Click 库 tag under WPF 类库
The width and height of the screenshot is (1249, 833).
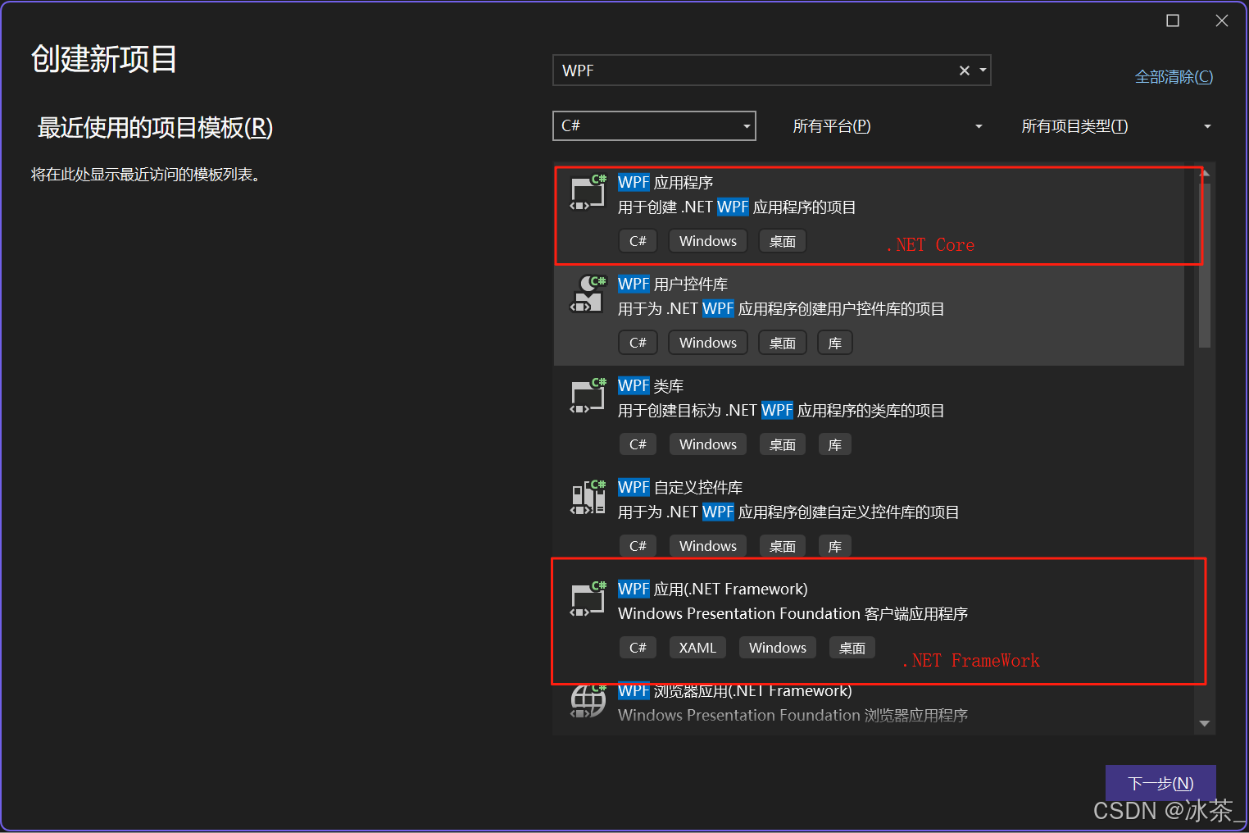[835, 444]
